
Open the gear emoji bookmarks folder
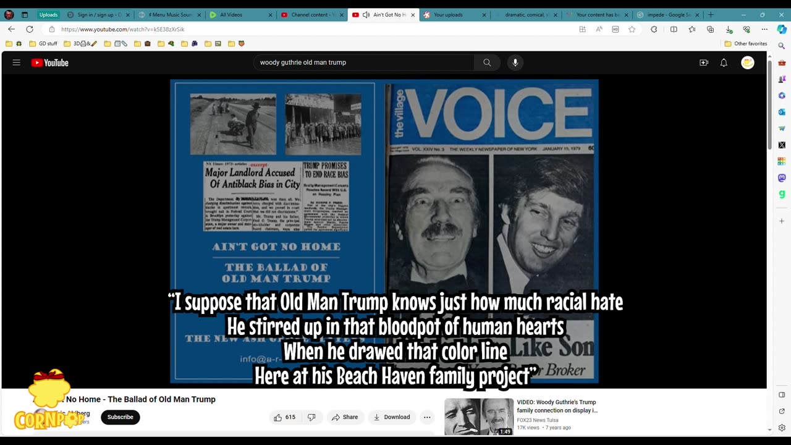[x=14, y=44]
